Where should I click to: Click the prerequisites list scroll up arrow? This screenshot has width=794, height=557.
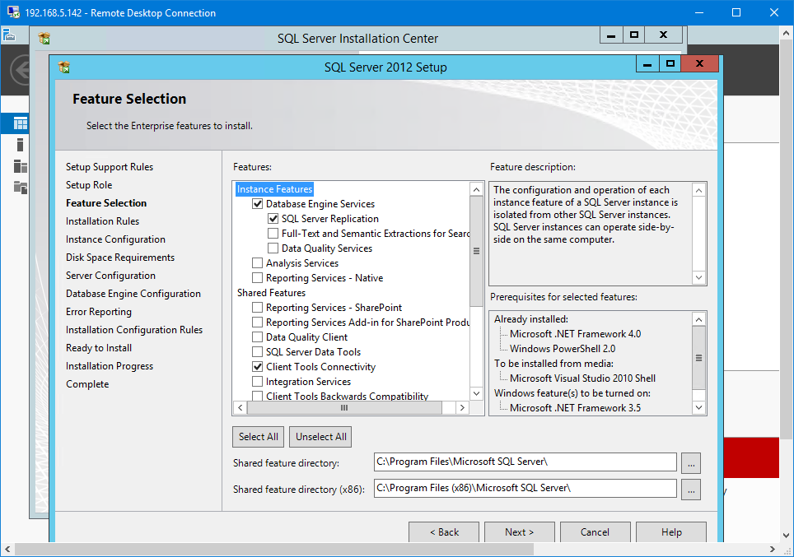(x=698, y=319)
